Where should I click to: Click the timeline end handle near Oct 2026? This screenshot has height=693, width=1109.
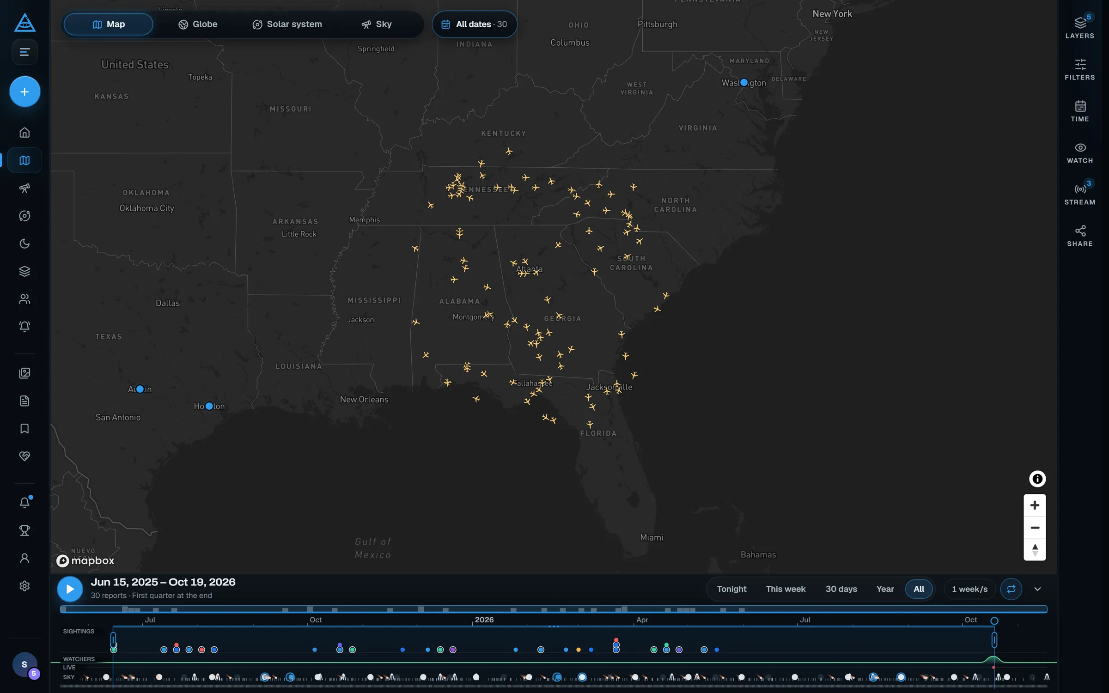[x=994, y=640]
